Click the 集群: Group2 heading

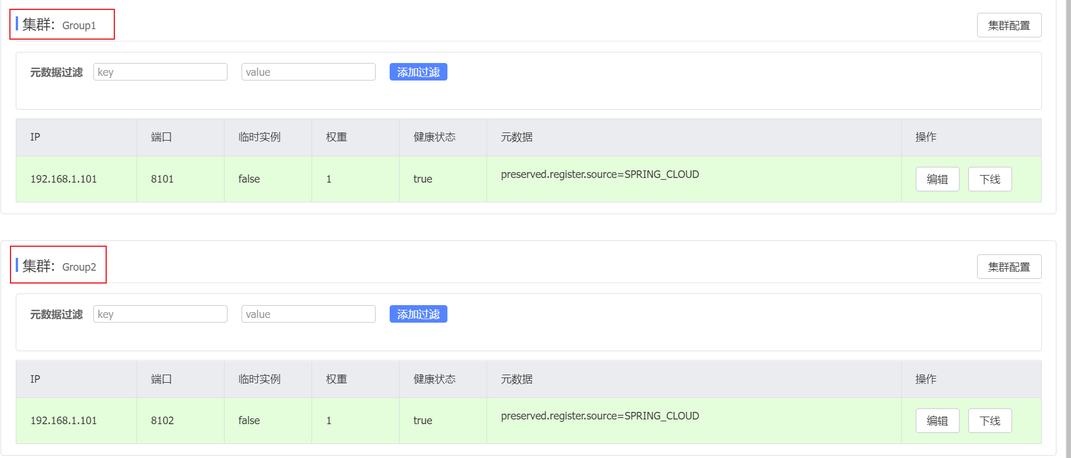(59, 266)
